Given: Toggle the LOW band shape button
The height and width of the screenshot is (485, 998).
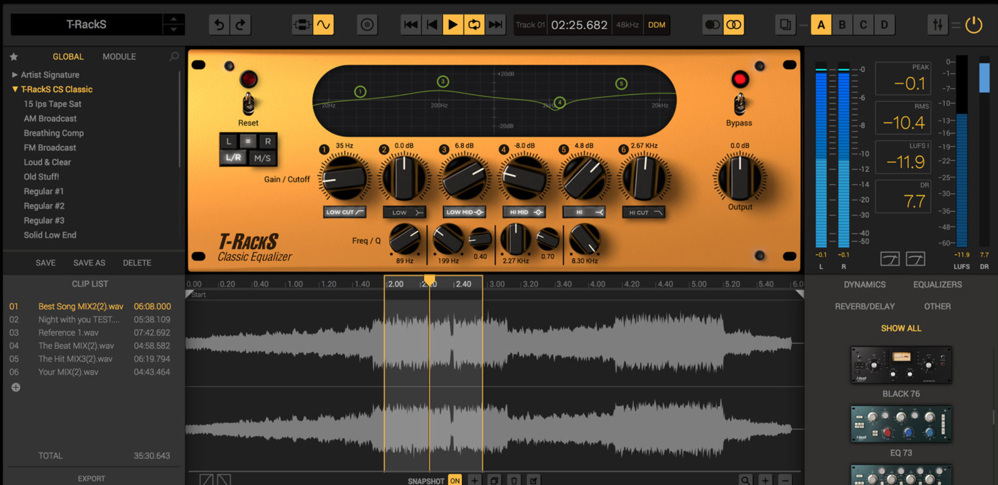Looking at the screenshot, I should point(405,212).
